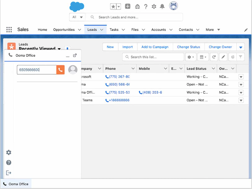252x189 pixels.
Task: Focus the Search this list field
Action: 153,57
